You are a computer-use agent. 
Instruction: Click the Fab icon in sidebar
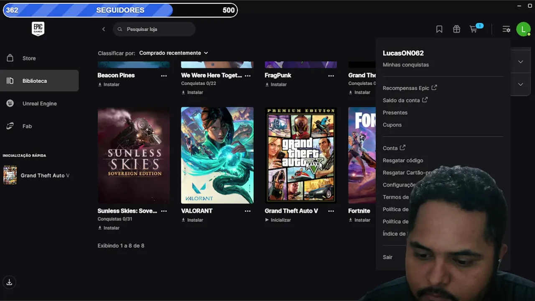pos(10,126)
